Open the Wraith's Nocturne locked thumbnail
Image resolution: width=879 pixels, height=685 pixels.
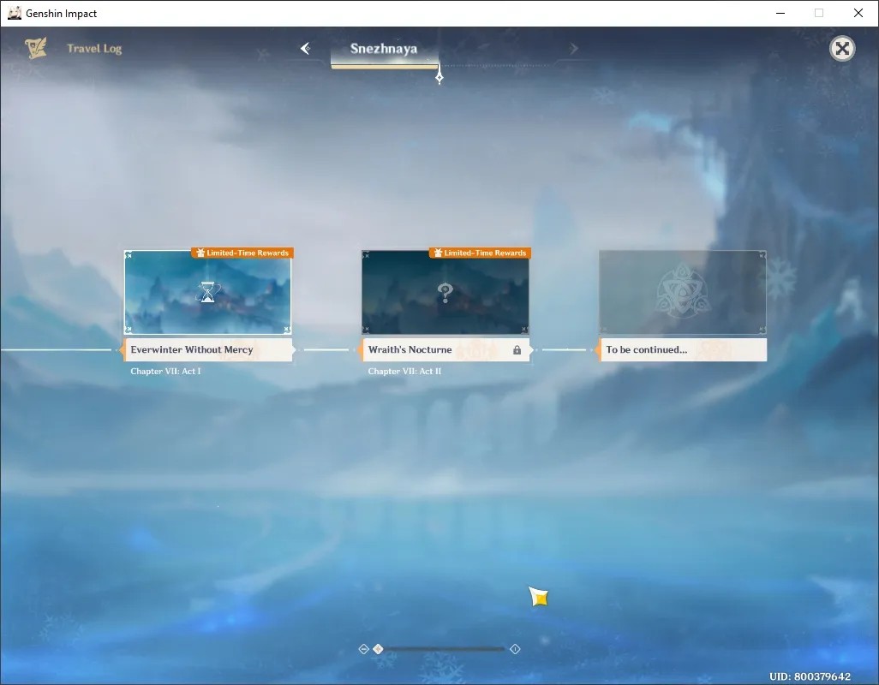(x=445, y=292)
